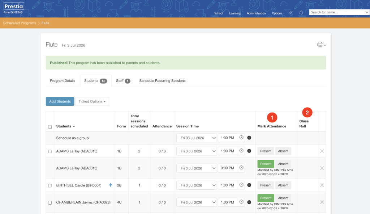Open the print options printer icon
The width and height of the screenshot is (370, 214).
tap(321, 45)
